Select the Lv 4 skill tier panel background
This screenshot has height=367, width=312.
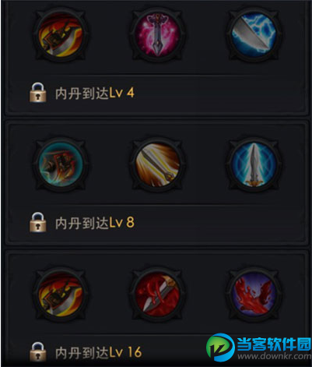click(156, 58)
